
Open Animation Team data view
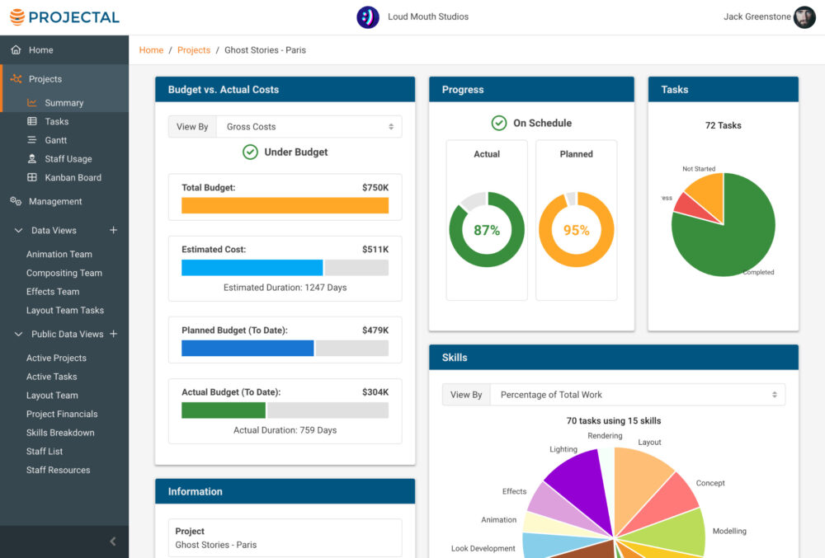point(59,255)
